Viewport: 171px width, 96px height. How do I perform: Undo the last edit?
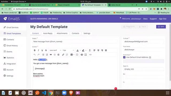(34, 55)
